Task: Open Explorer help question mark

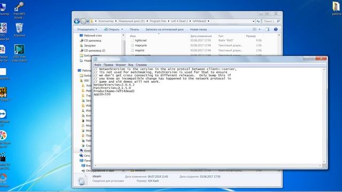Action: coord(276,29)
